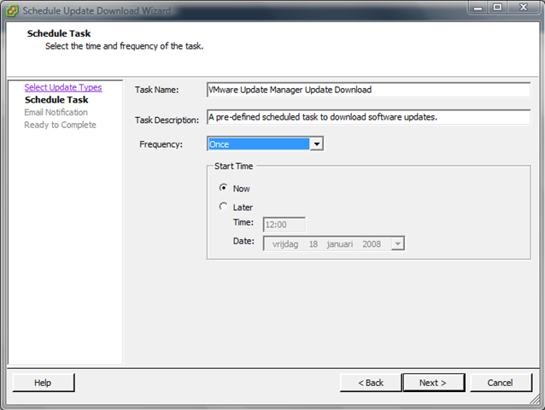Click the month januari in the Date field
545x410 pixels.
340,243
